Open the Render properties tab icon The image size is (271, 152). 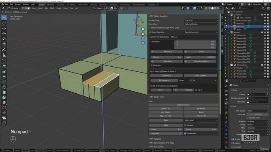(x=226, y=91)
